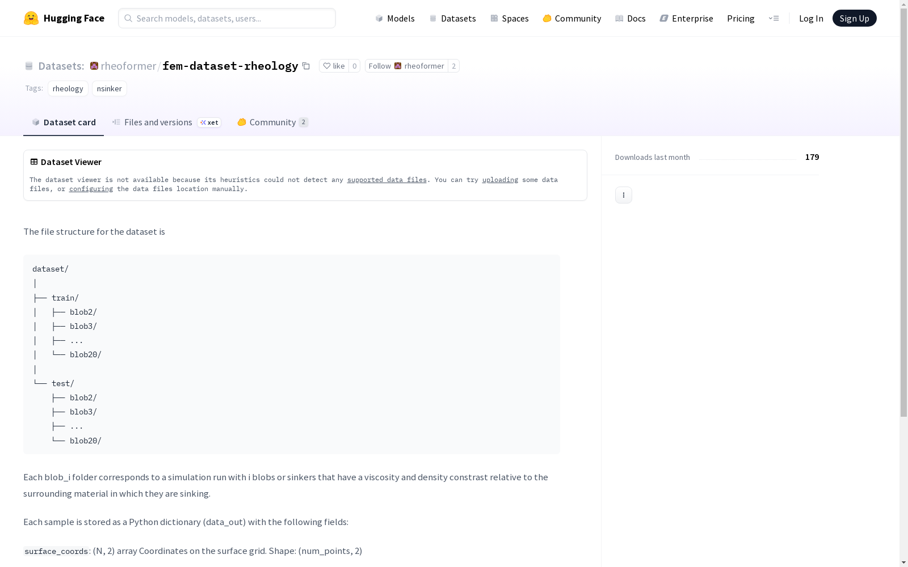Image resolution: width=908 pixels, height=567 pixels.
Task: Click the heart like icon
Action: pyautogui.click(x=327, y=66)
